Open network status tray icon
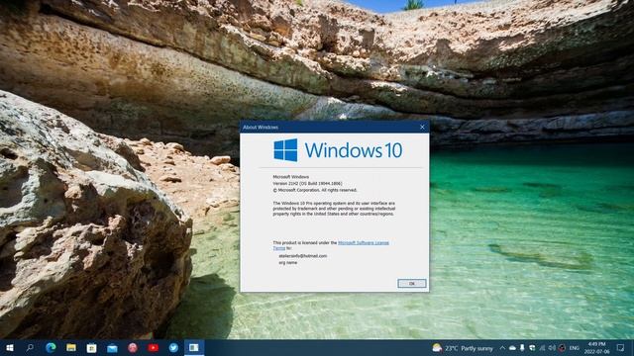 click(x=542, y=348)
